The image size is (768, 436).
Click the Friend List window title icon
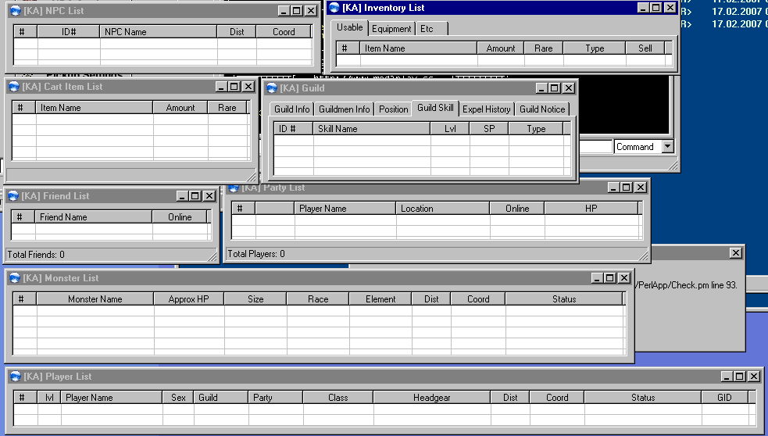13,196
